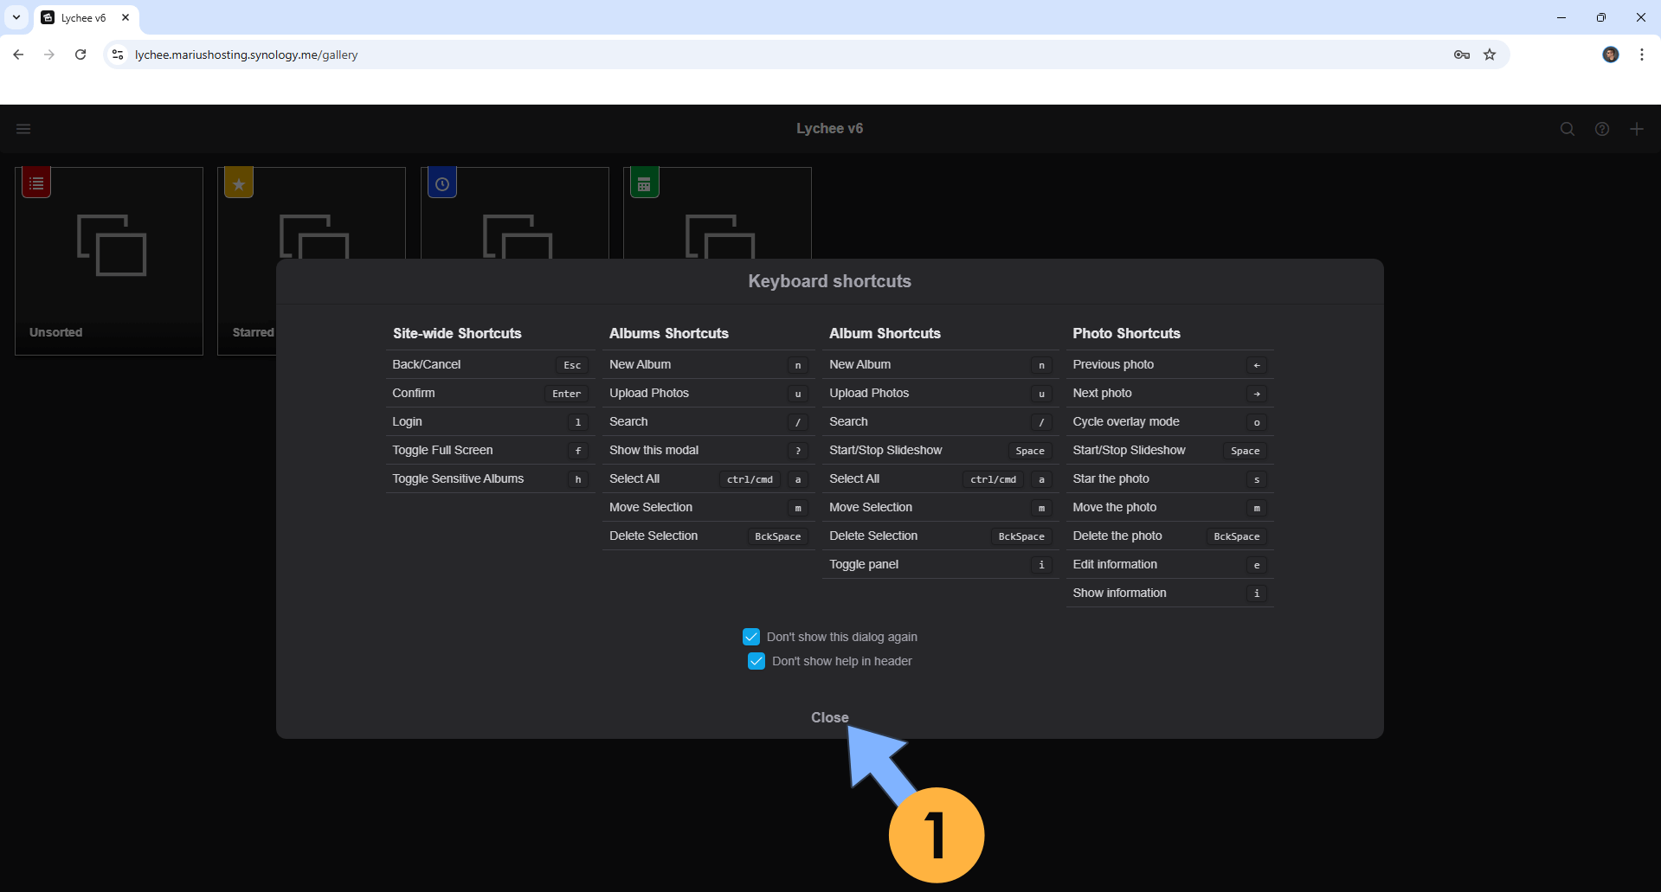
Task: Click the help question mark icon
Action: point(1602,129)
